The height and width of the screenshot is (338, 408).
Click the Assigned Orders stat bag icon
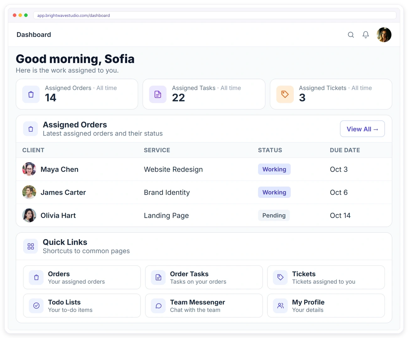click(31, 94)
